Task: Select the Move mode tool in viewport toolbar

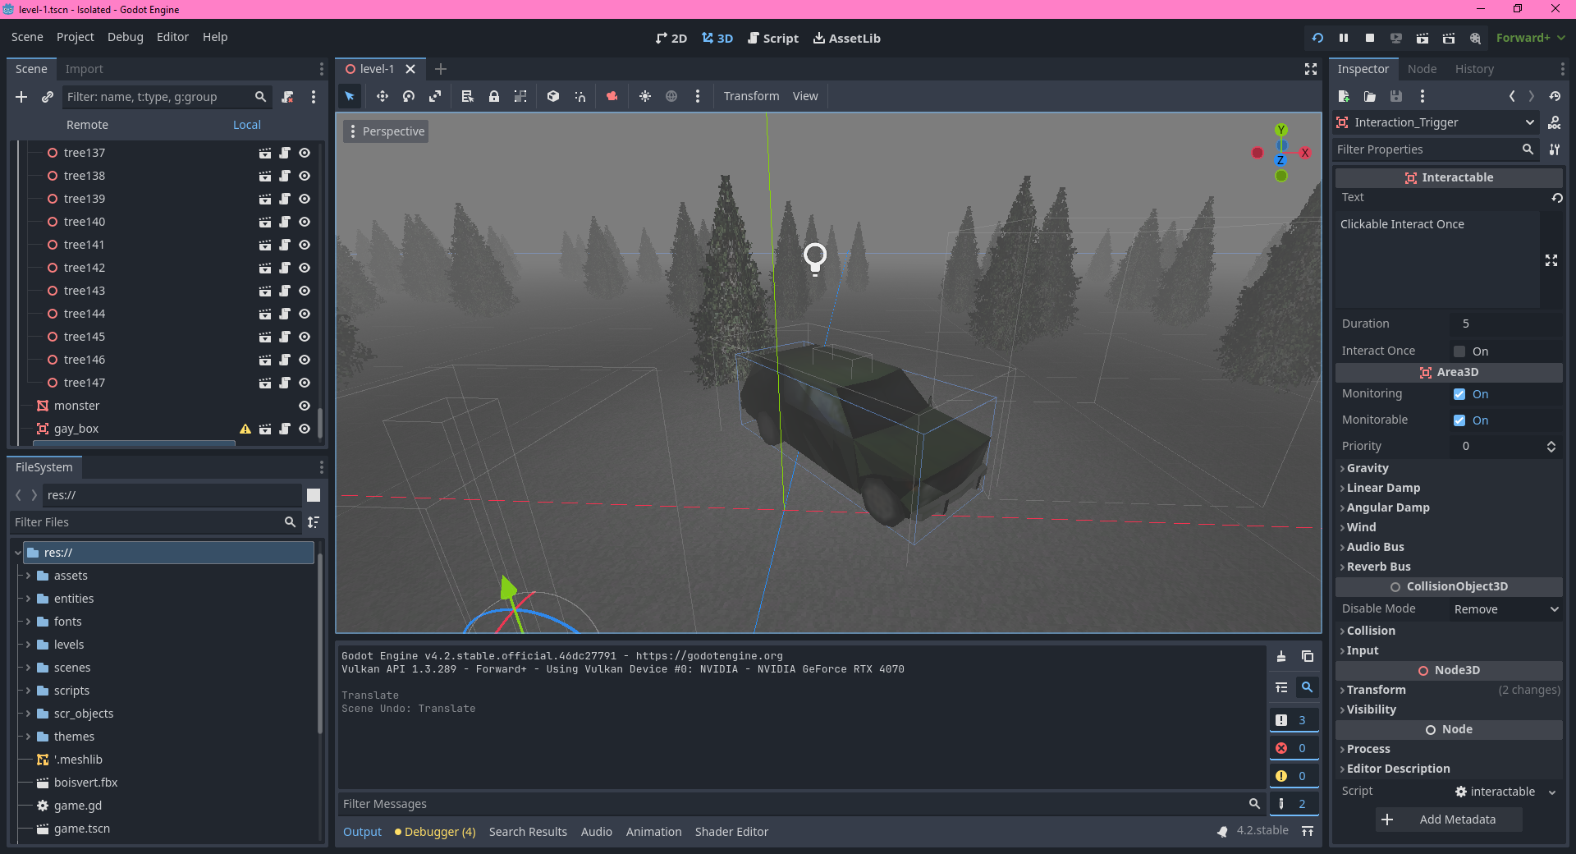Action: (x=383, y=96)
